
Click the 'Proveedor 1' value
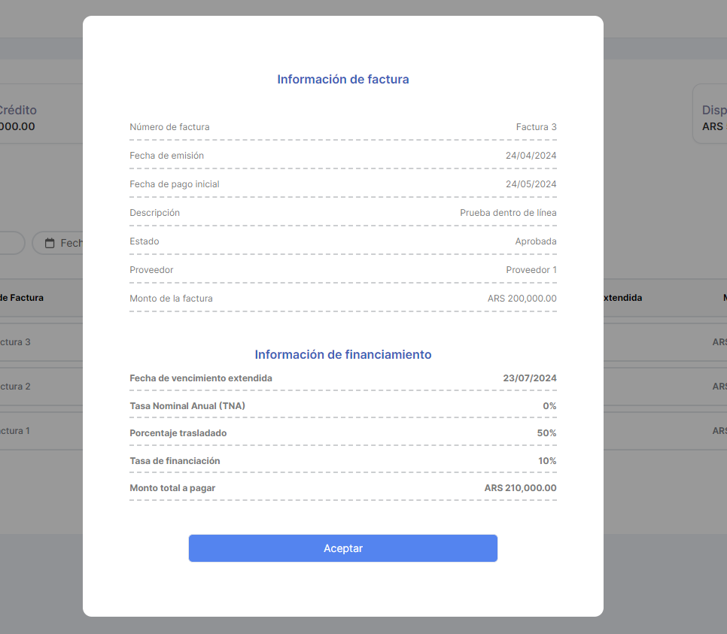click(531, 270)
